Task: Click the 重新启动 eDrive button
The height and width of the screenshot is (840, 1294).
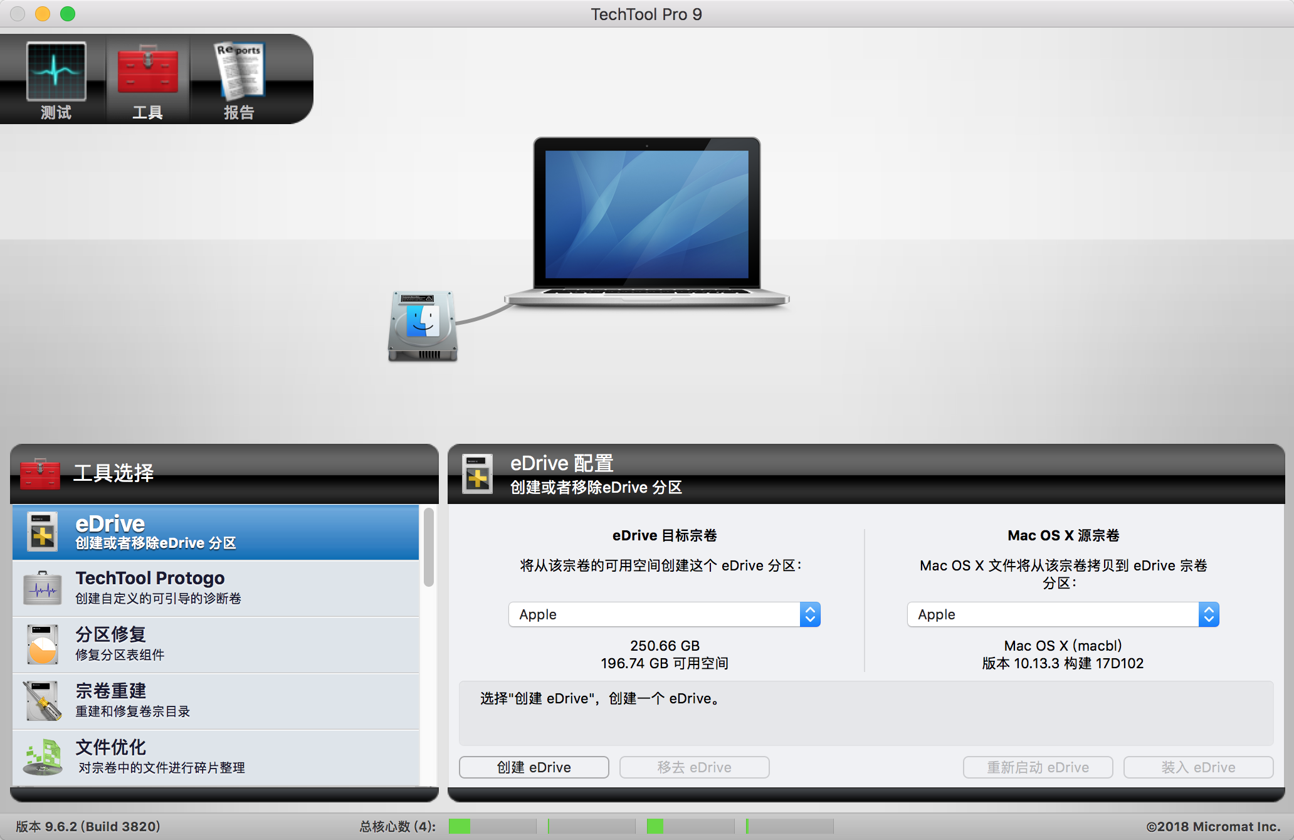Action: coord(1038,767)
